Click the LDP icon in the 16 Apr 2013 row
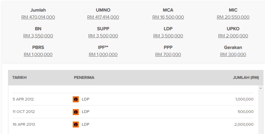Screen dimensions: 265x134 (76, 125)
